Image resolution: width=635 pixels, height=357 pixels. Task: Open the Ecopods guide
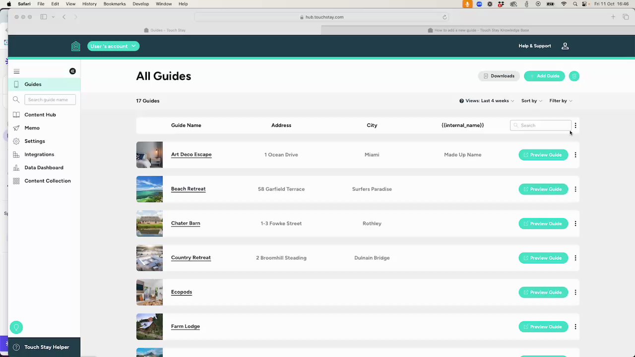coord(182,292)
